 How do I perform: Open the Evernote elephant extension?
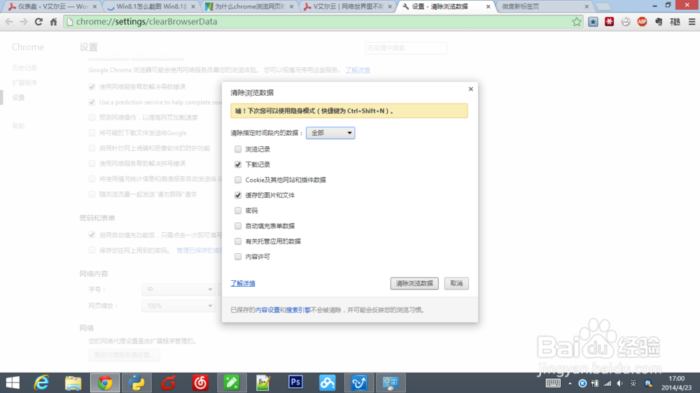point(659,22)
